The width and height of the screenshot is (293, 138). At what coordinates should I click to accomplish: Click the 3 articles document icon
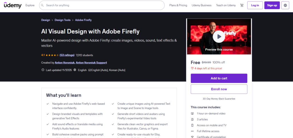[192, 119]
